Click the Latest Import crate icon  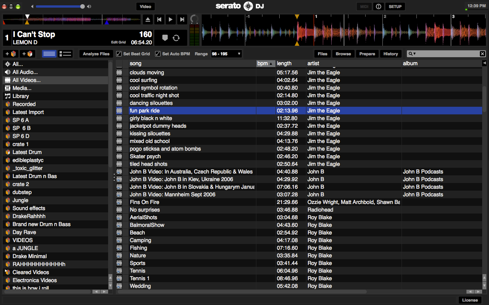click(x=8, y=112)
